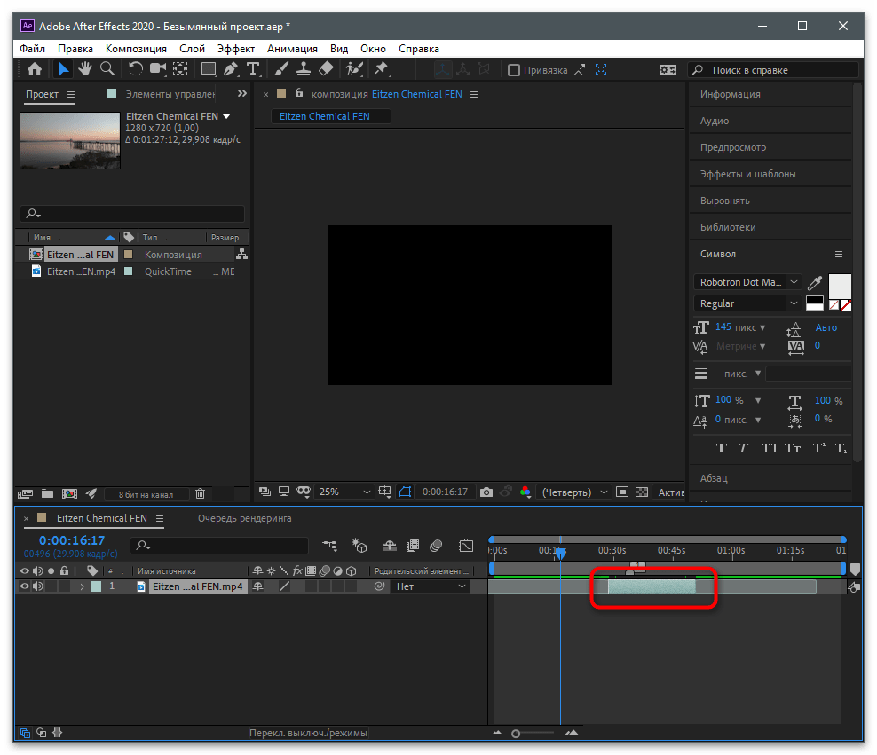Select the Pen tool
The width and height of the screenshot is (877, 755).
tap(231, 69)
